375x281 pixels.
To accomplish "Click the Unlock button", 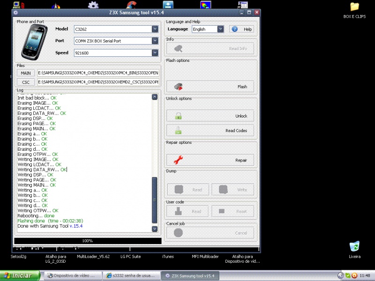I will (210, 116).
